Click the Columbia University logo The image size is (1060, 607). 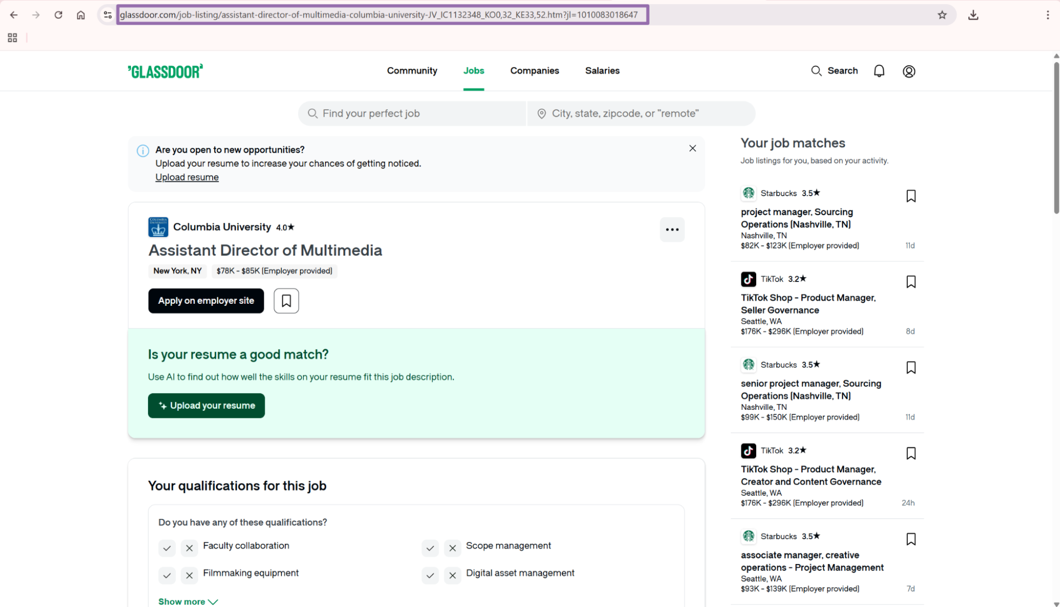tap(158, 227)
